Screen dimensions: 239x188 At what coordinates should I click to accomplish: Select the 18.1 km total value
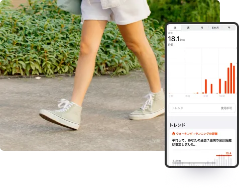coord(176,39)
